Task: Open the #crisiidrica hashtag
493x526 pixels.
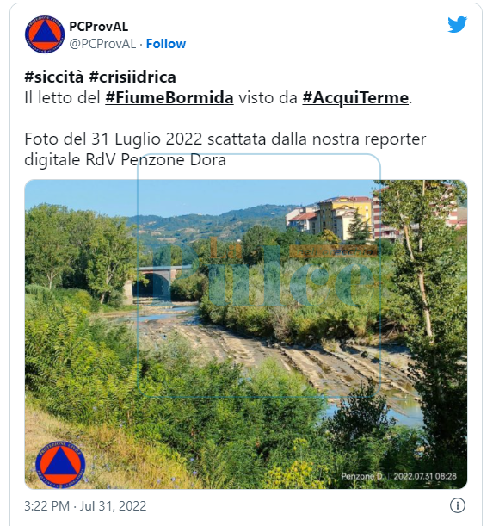Action: 132,77
